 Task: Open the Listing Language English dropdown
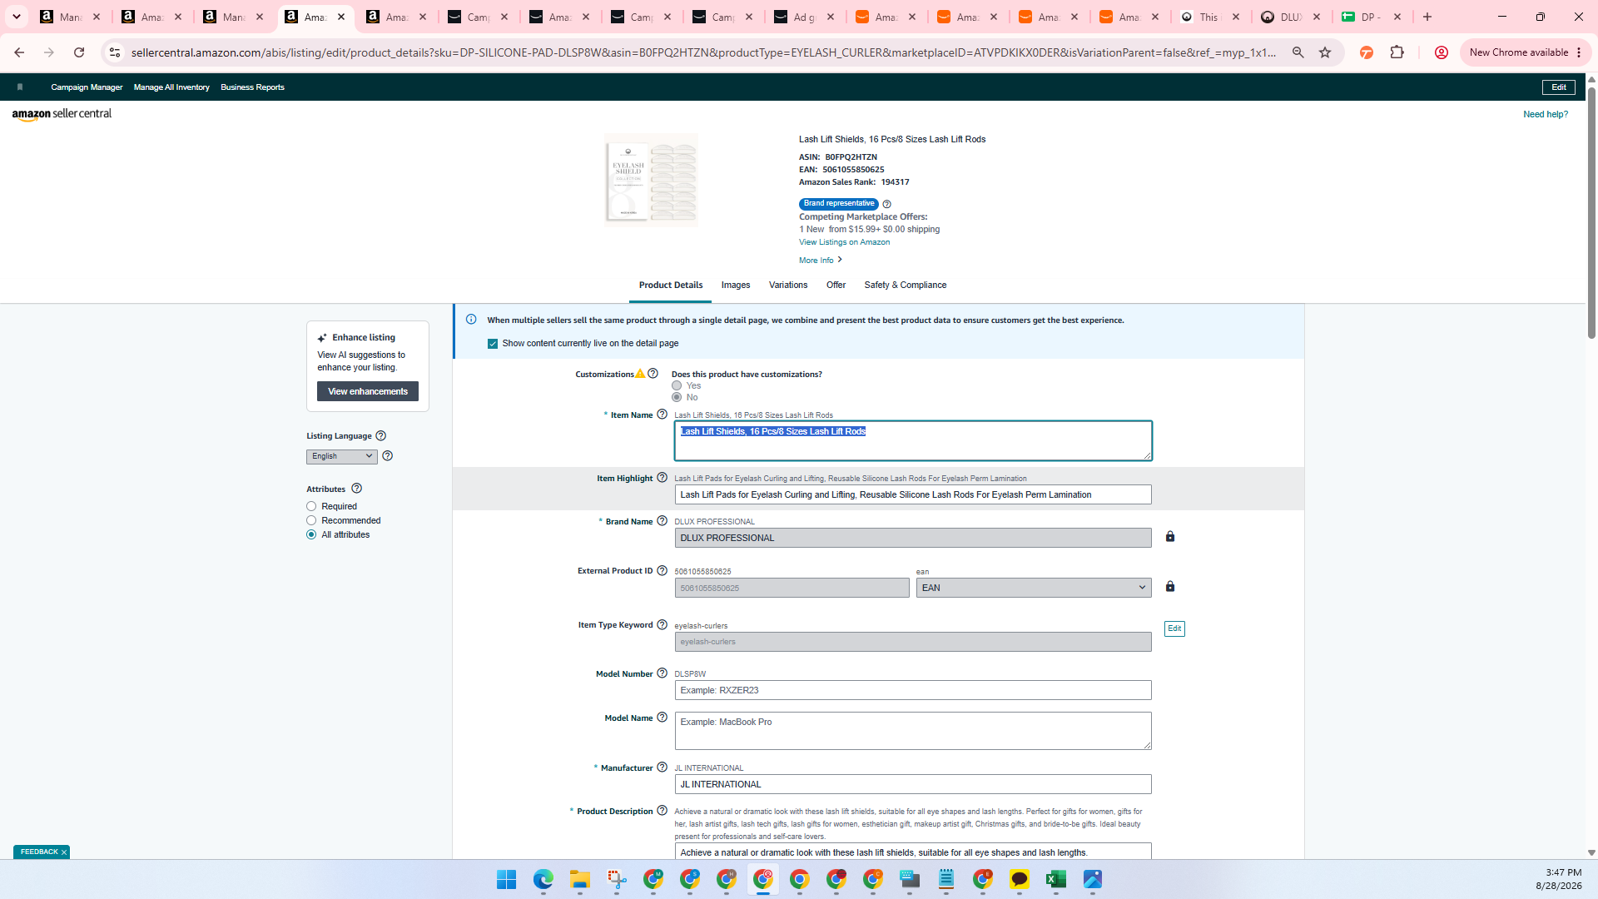pos(341,456)
